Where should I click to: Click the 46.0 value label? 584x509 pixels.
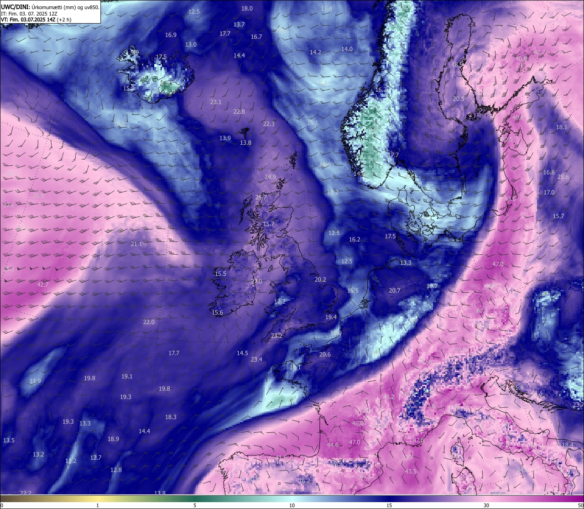pyautogui.click(x=358, y=423)
